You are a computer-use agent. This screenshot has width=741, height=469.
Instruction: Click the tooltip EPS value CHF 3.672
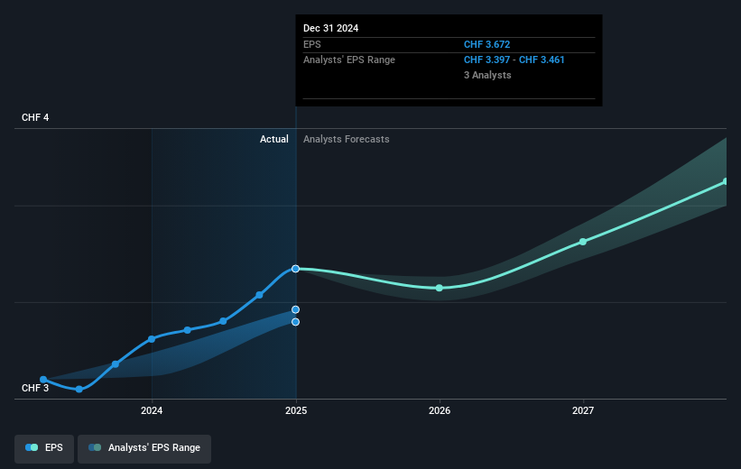pyautogui.click(x=486, y=44)
